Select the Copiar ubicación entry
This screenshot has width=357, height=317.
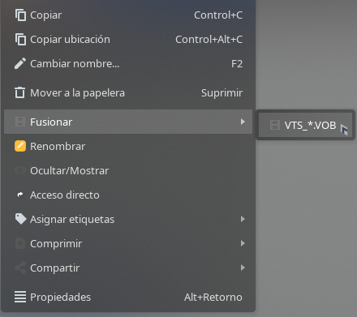point(128,40)
